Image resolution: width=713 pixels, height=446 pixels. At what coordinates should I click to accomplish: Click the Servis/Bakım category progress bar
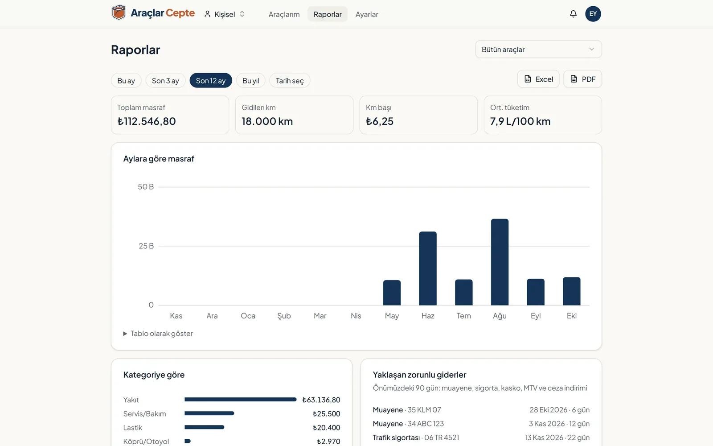tap(209, 413)
